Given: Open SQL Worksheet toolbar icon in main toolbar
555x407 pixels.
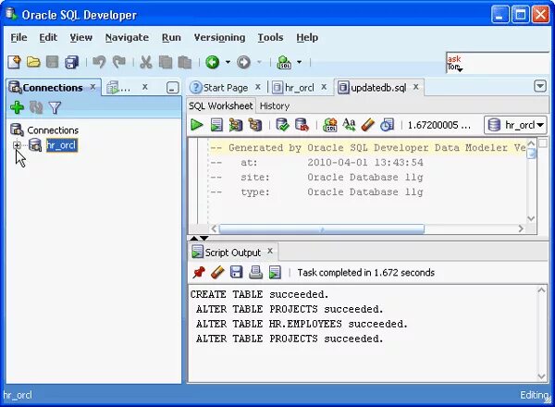Looking at the screenshot, I should pyautogui.click(x=284, y=62).
